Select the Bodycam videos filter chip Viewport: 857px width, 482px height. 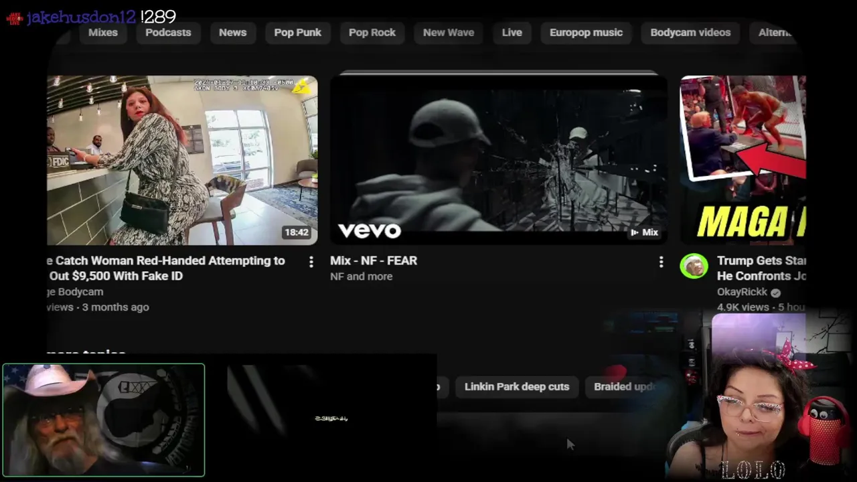(x=690, y=32)
